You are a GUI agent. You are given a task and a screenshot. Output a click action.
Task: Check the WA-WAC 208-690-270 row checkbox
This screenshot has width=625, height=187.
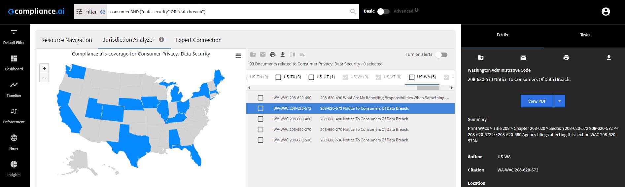(260, 130)
